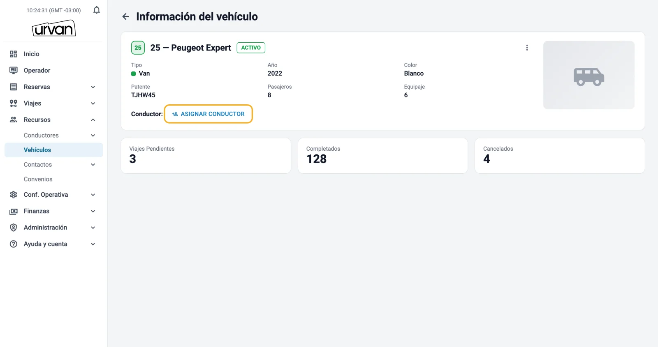Image resolution: width=658 pixels, height=347 pixels.
Task: Click the year value 2022
Action: click(x=275, y=73)
